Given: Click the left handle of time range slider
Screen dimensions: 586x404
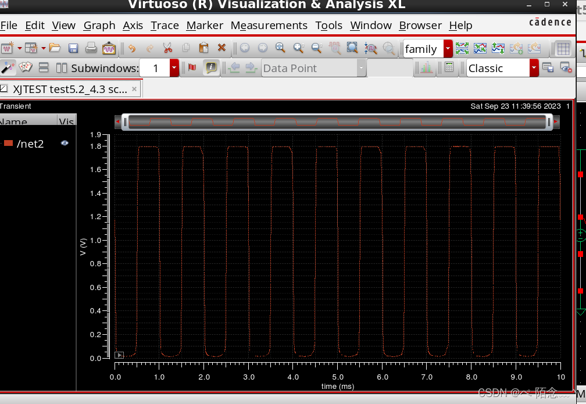Looking at the screenshot, I should [x=125, y=122].
